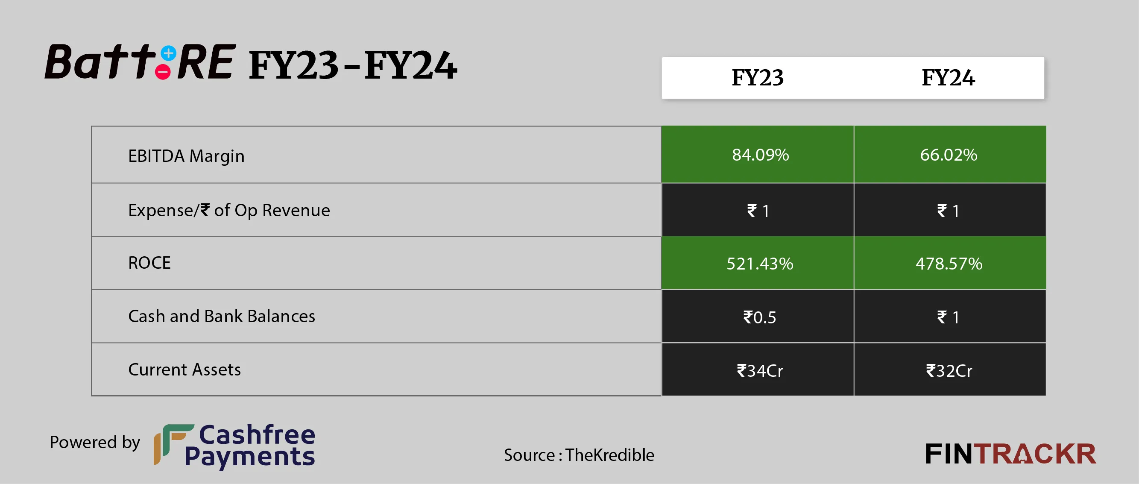Click the blue plus symbol in BattRE logo
Image resolution: width=1139 pixels, height=484 pixels.
pos(168,53)
